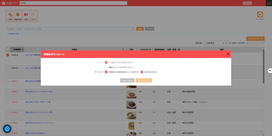Expand +詳細条件検索 advanced search
This screenshot has height=136, width=272.
pyautogui.click(x=13, y=34)
